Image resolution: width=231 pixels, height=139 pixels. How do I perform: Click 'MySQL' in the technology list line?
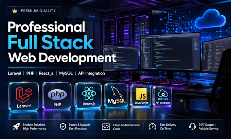(66, 73)
